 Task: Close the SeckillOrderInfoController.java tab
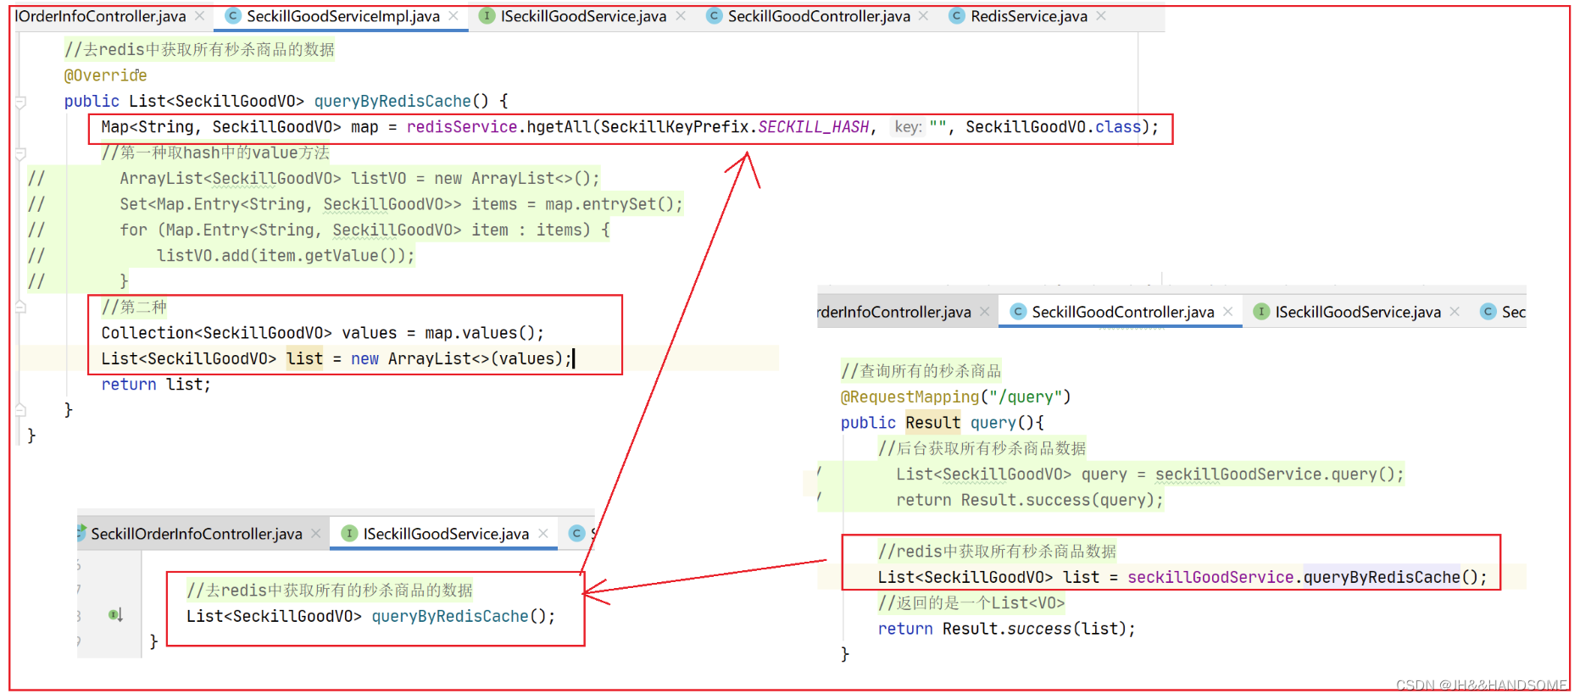point(315,533)
